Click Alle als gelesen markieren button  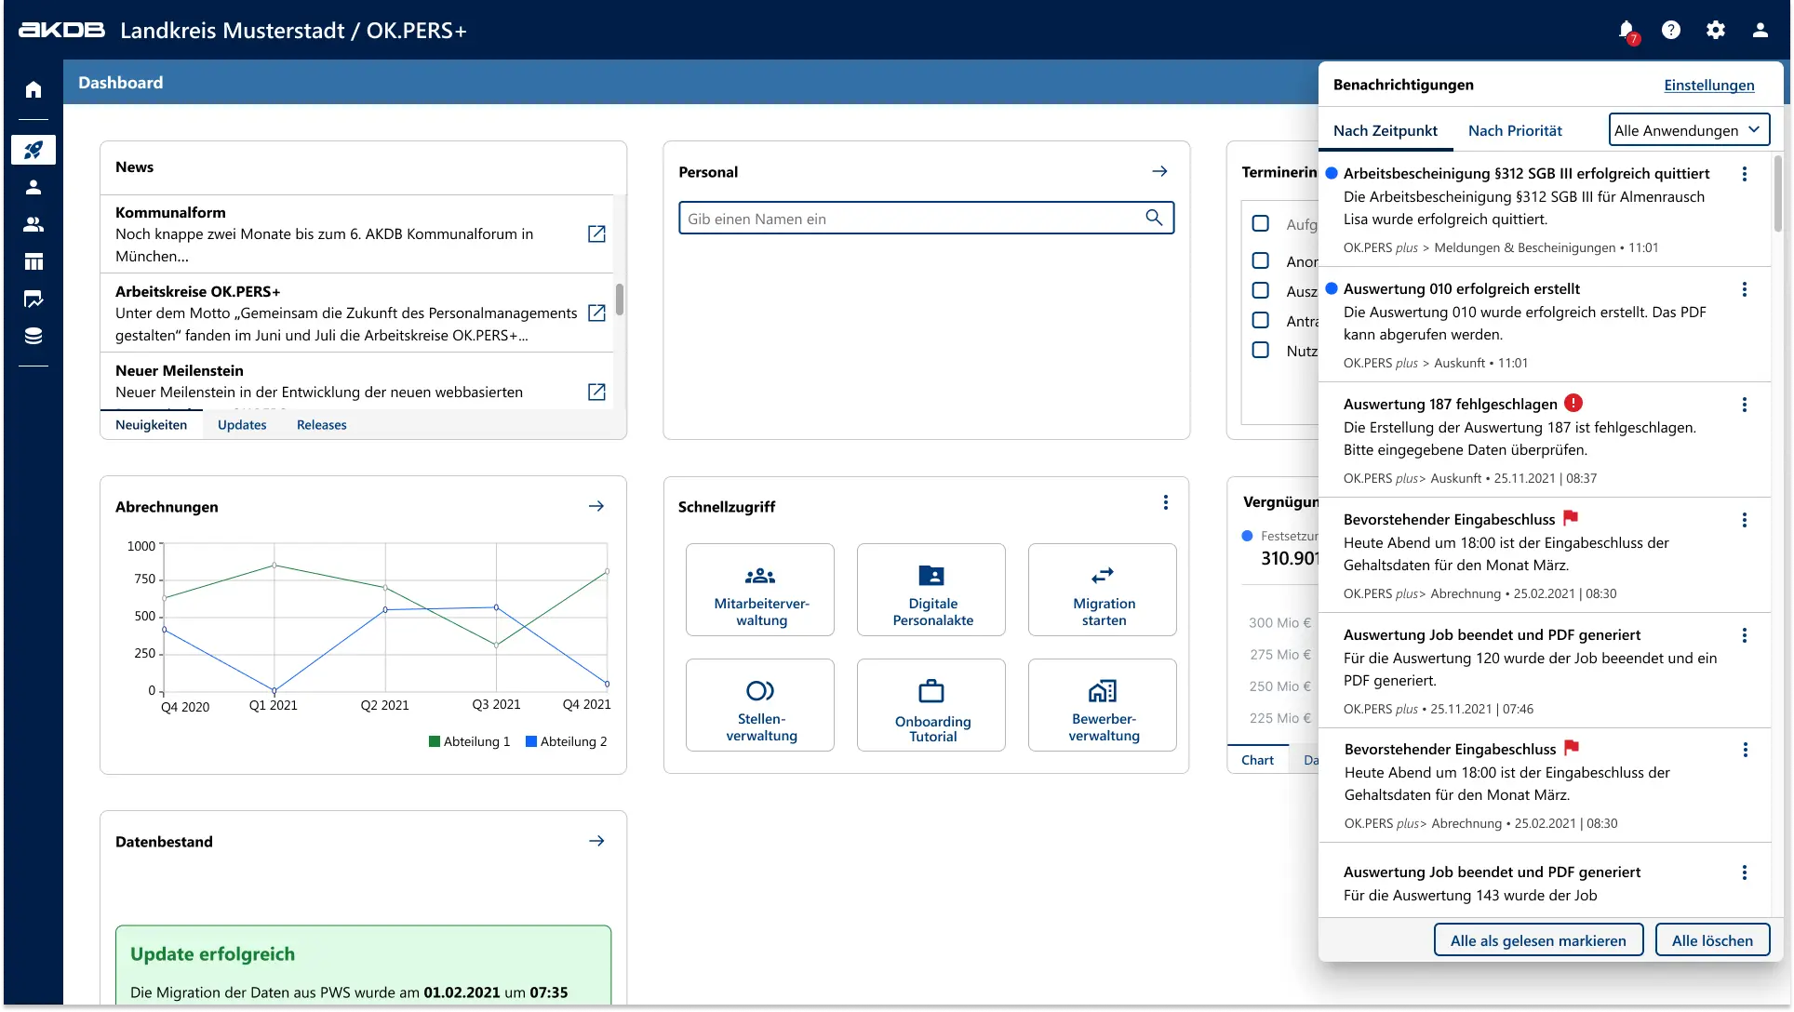(1538, 940)
